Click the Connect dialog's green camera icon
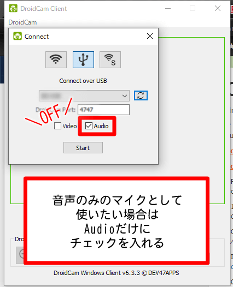 coord(18,36)
